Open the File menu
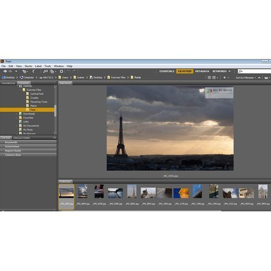The width and height of the screenshot is (271, 271). click(3, 66)
